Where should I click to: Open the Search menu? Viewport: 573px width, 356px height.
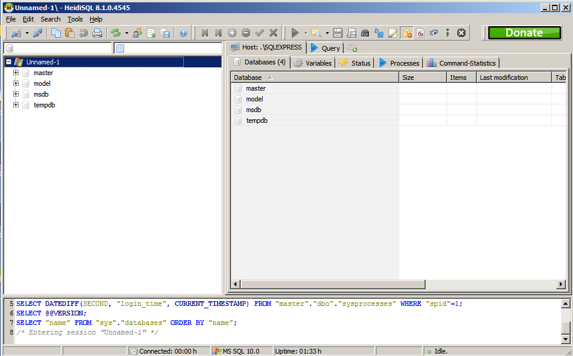pyautogui.click(x=50, y=19)
